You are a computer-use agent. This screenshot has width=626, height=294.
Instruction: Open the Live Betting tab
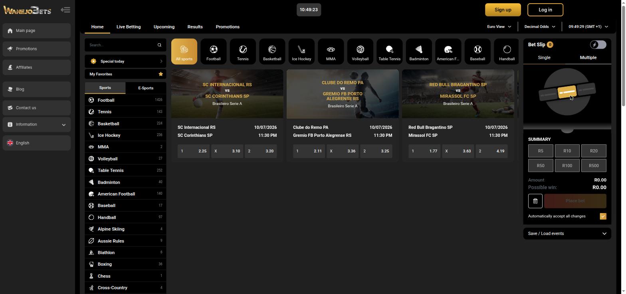(129, 27)
